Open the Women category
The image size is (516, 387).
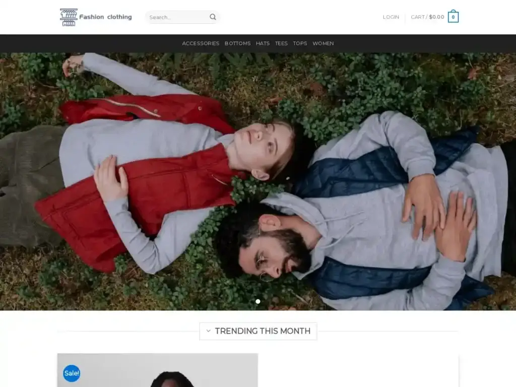(x=323, y=43)
